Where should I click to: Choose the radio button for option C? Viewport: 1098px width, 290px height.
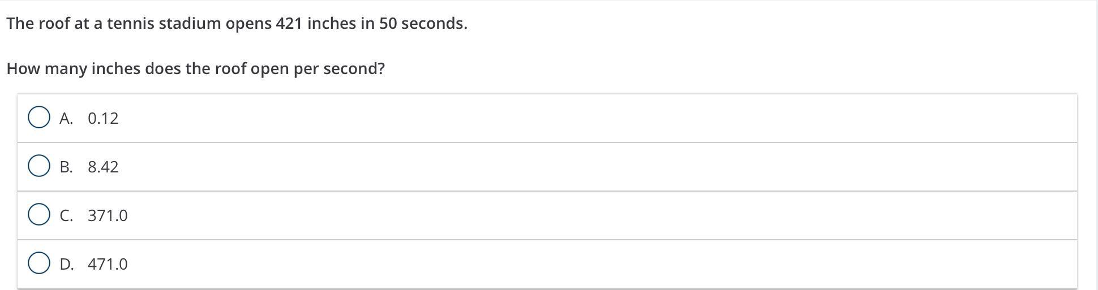point(38,215)
